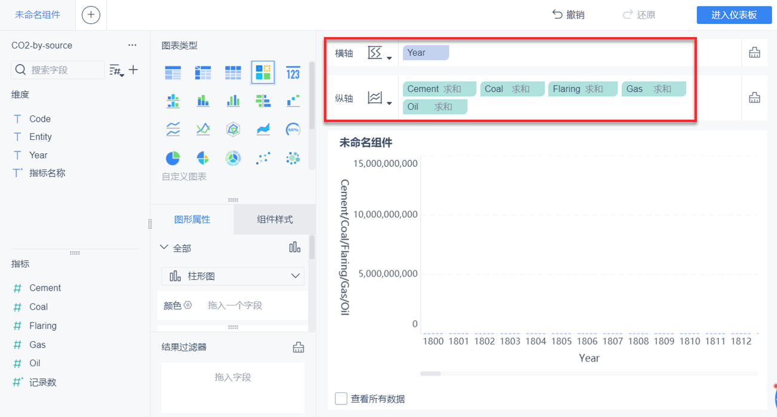The height and width of the screenshot is (417, 777).
Task: Open the 柱形图 chart style dropdown
Action: 233,276
